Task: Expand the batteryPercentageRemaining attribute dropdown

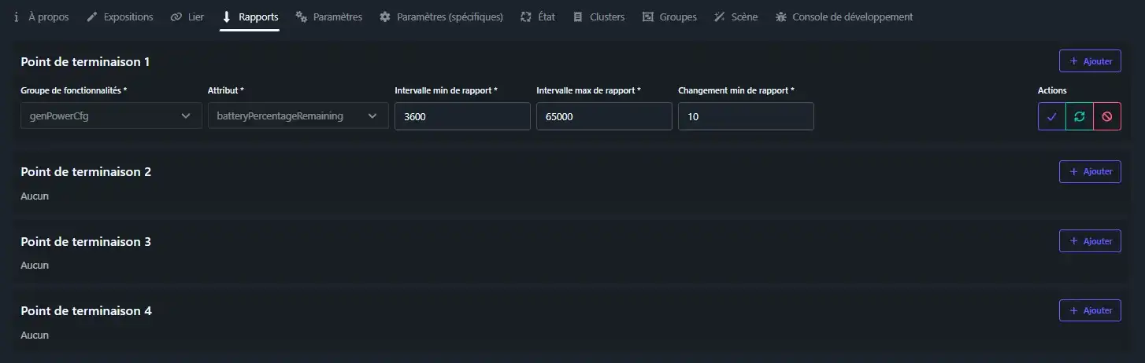Action: coord(298,116)
